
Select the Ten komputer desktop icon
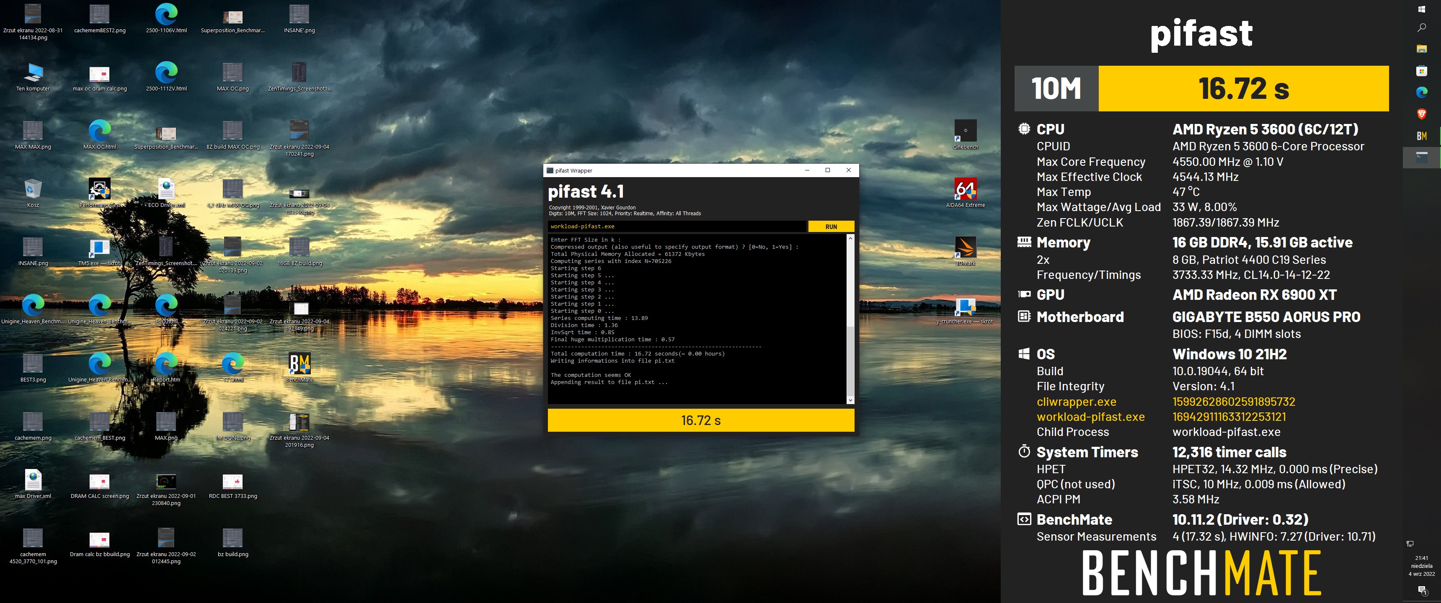(x=33, y=77)
